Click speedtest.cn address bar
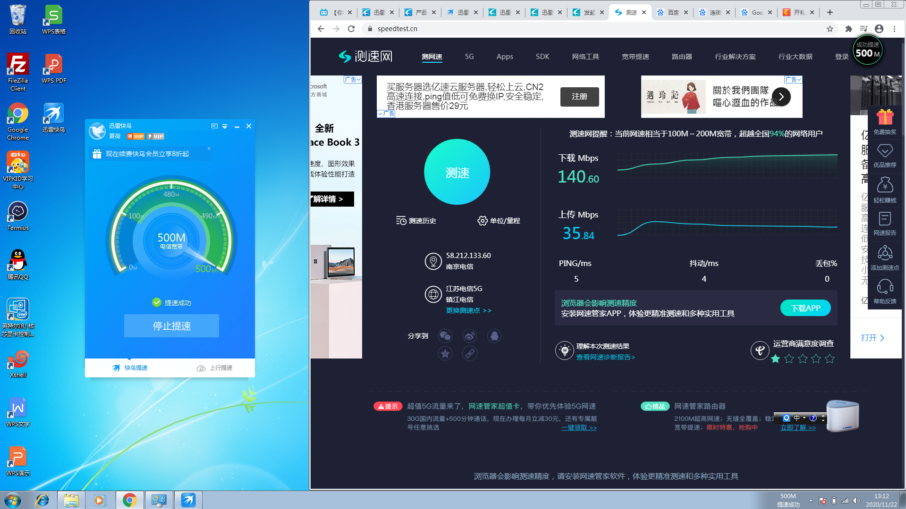 point(600,29)
